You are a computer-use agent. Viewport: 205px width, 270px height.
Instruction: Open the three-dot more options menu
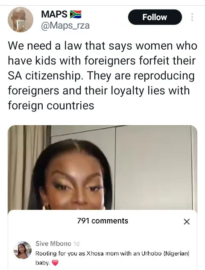pyautogui.click(x=192, y=17)
